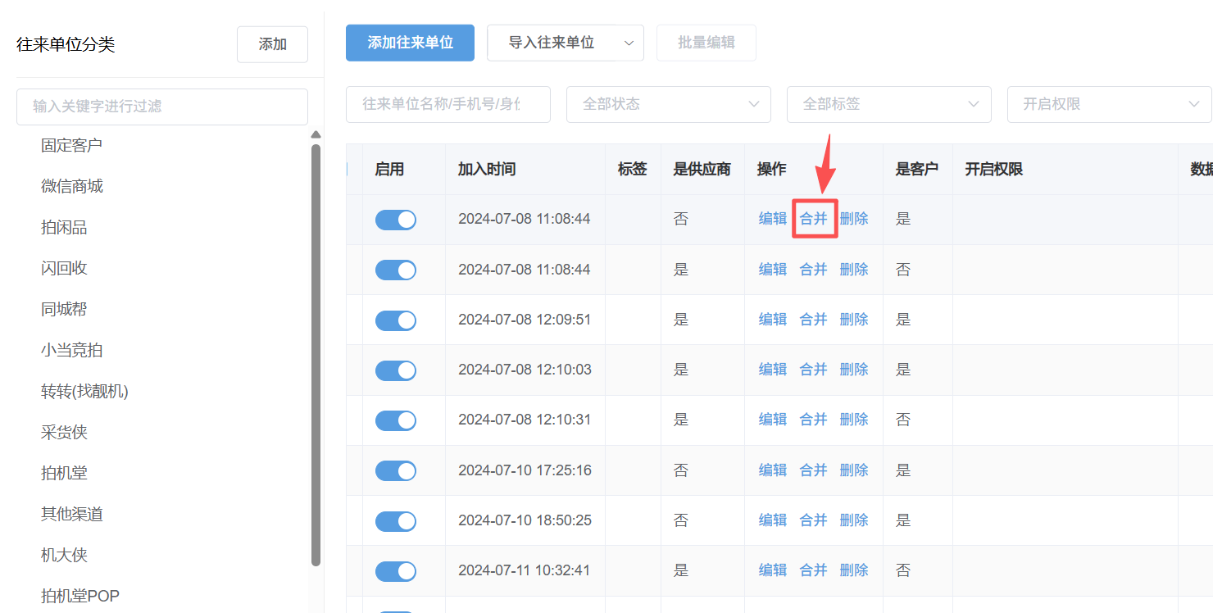Click 添加往来单位 button

coord(410,43)
